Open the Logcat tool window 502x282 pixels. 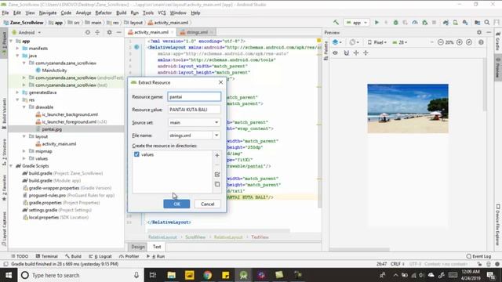coord(100,256)
